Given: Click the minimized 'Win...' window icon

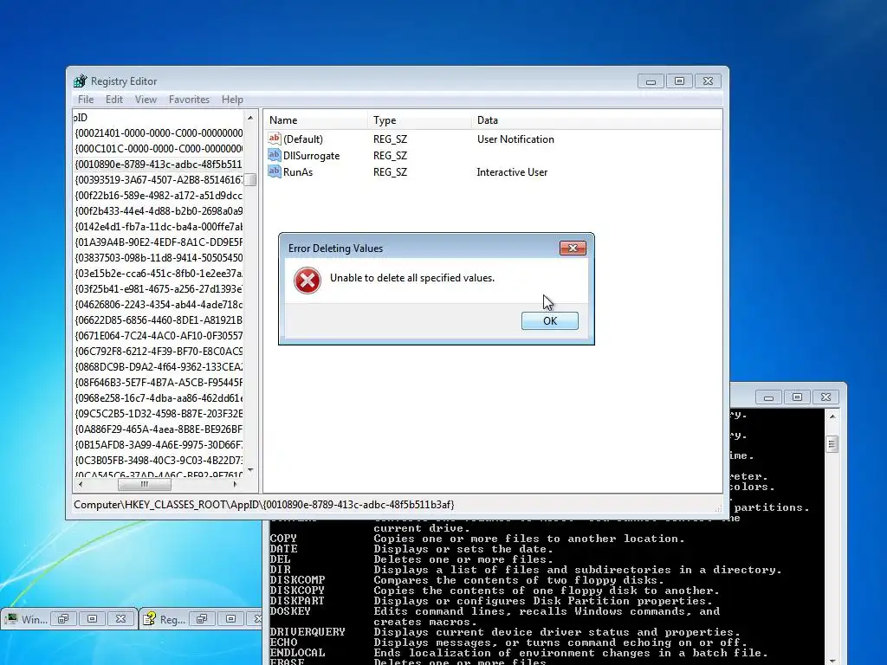Looking at the screenshot, I should coord(11,618).
